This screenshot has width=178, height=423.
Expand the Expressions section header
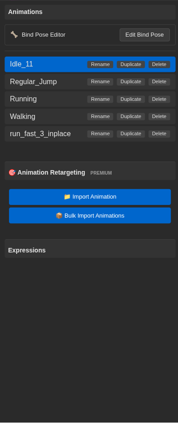coord(90,249)
